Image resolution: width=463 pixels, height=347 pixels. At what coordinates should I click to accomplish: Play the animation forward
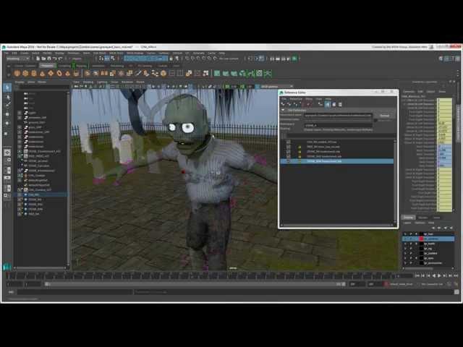coord(439,275)
